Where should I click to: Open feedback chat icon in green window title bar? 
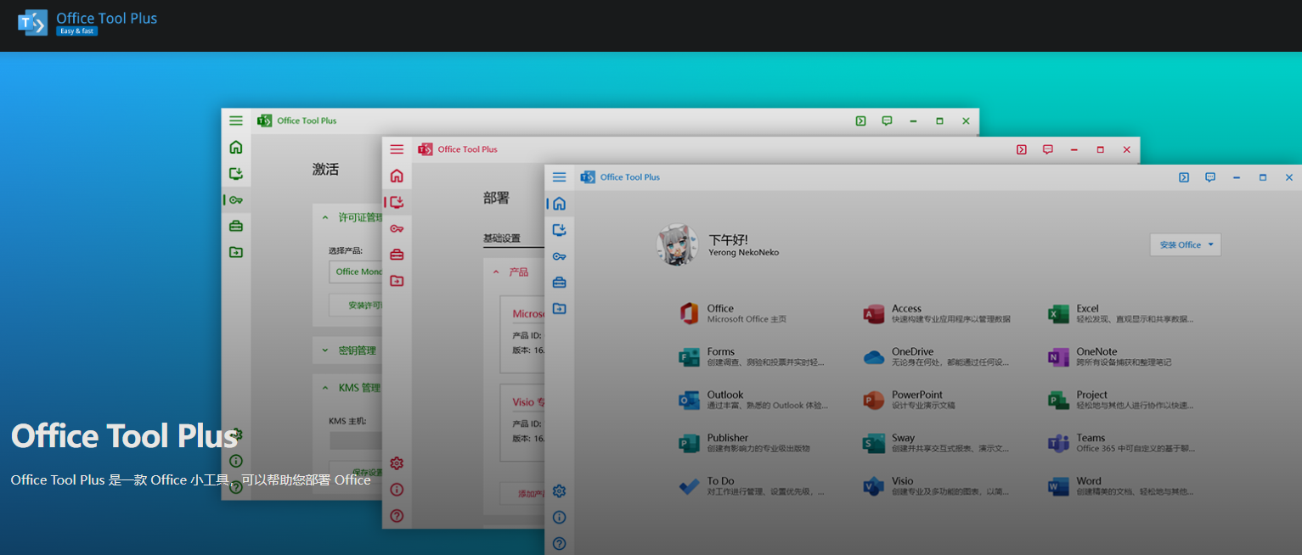887,121
